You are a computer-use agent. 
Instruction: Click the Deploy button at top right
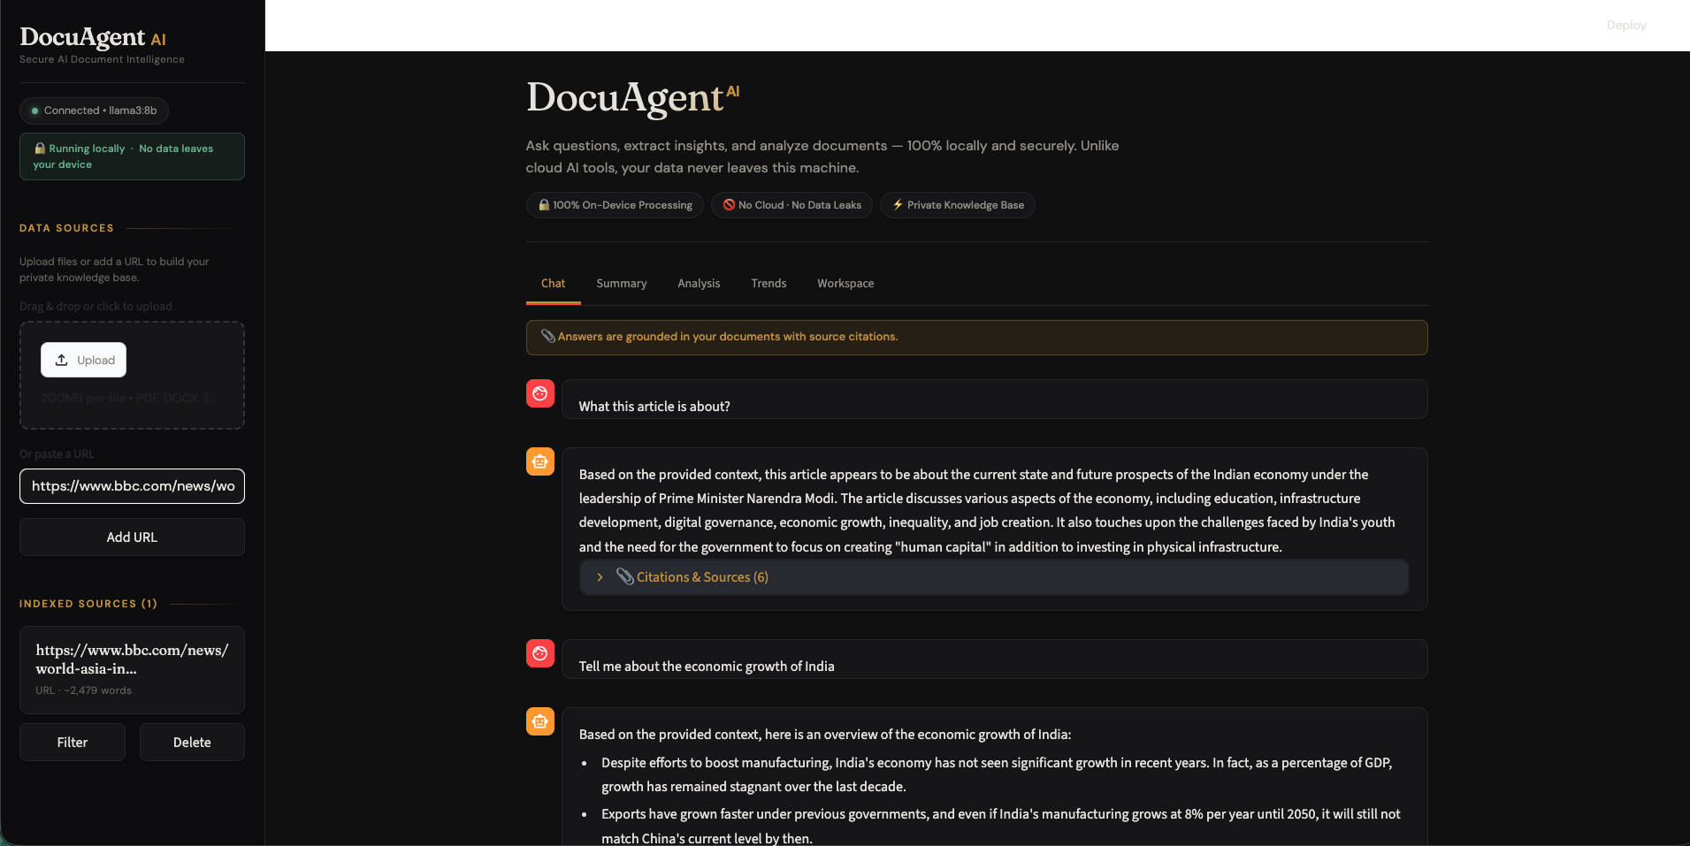pyautogui.click(x=1626, y=25)
